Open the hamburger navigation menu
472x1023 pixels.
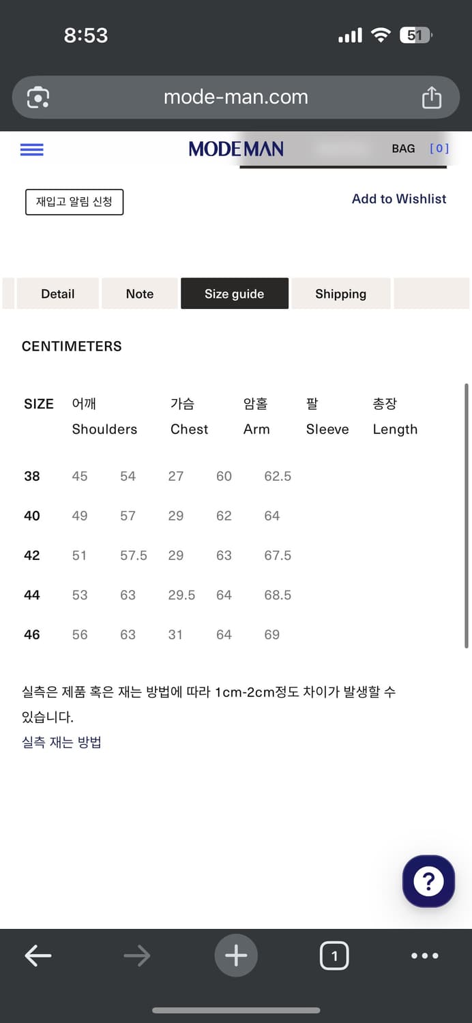[31, 149]
